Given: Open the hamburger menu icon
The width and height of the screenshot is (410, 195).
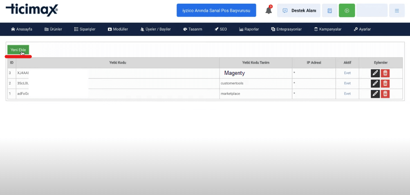Looking at the screenshot, I should (x=397, y=11).
